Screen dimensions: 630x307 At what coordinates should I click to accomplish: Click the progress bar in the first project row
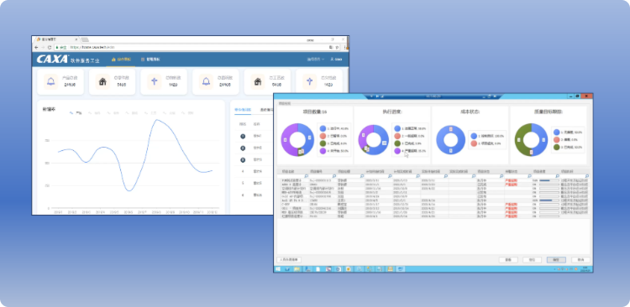tap(549, 181)
